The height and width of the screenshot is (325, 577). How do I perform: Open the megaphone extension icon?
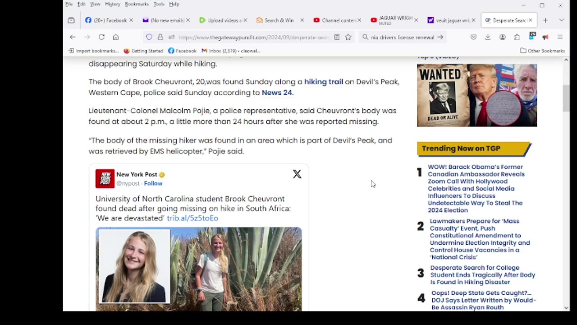point(545,37)
